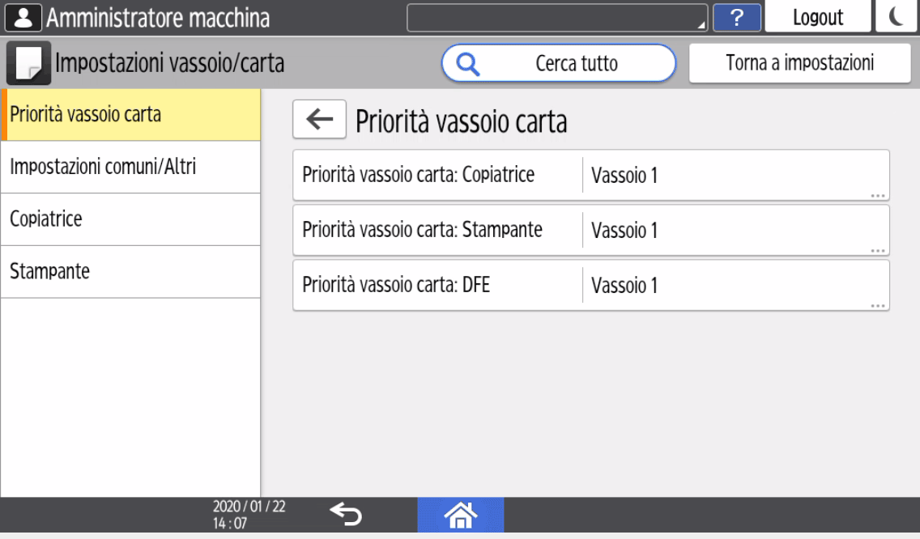Open Copiatrice section in sidebar
This screenshot has height=539, width=920.
131,219
